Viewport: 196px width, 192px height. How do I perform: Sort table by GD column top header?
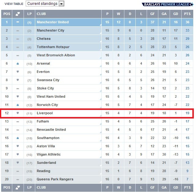[175, 14]
